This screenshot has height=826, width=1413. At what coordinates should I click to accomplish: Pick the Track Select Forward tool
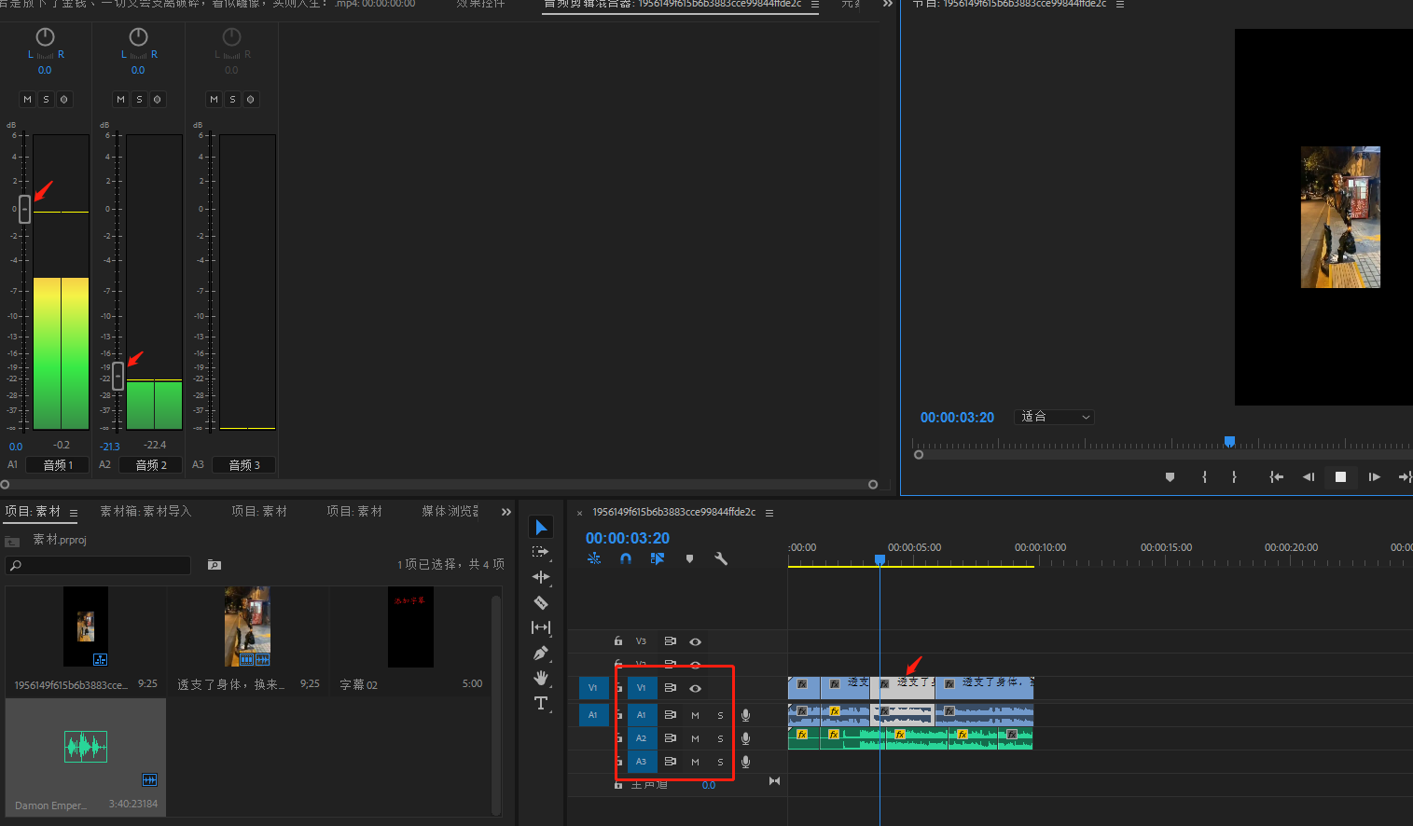[541, 552]
